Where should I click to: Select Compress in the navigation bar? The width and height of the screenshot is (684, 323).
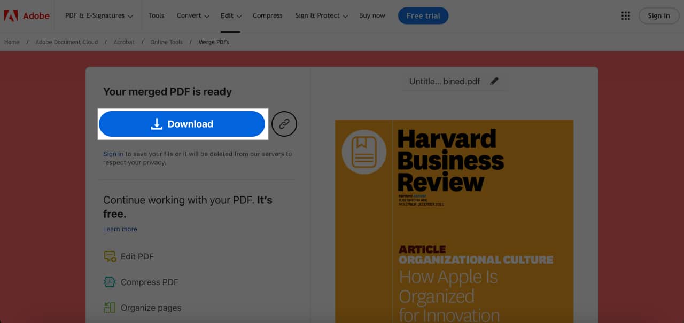[x=268, y=15]
